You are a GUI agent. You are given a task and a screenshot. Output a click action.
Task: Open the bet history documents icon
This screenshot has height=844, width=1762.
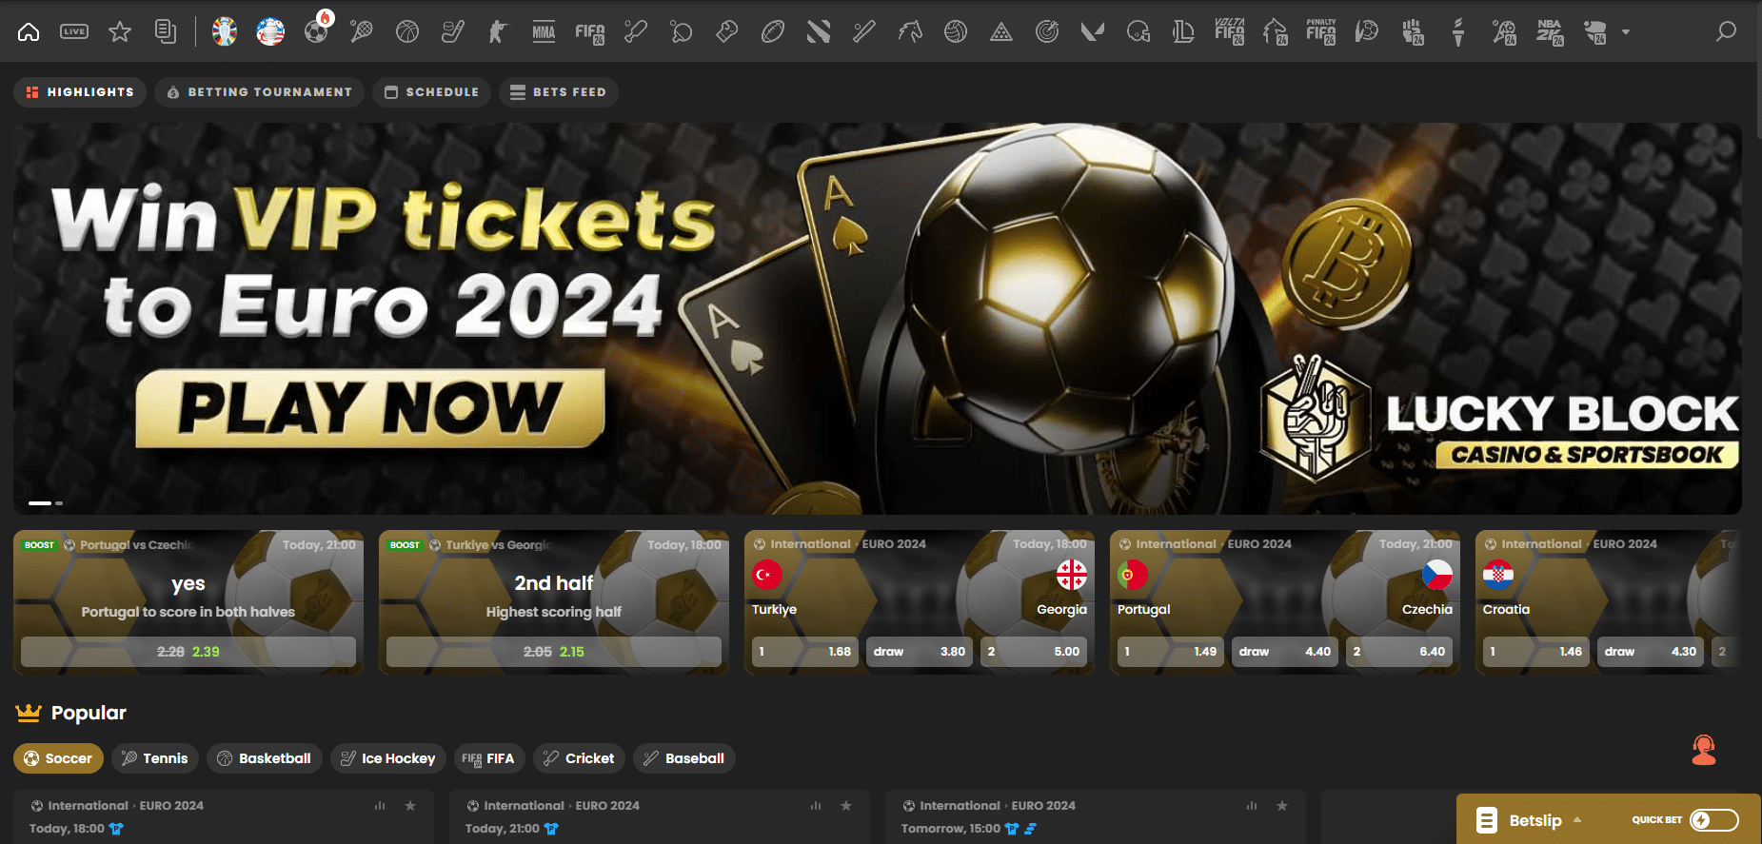pyautogui.click(x=166, y=31)
